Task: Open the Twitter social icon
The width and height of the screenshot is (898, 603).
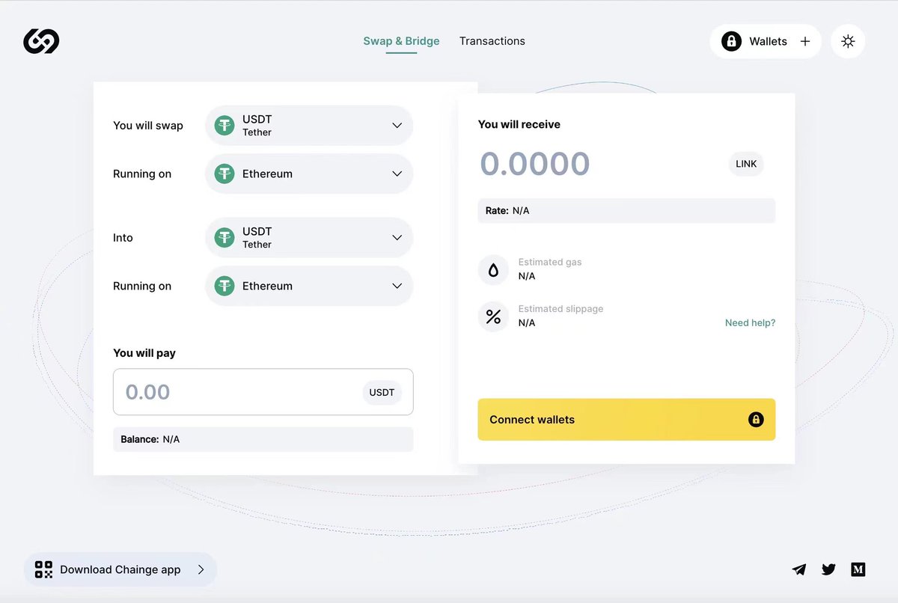Action: (x=828, y=569)
